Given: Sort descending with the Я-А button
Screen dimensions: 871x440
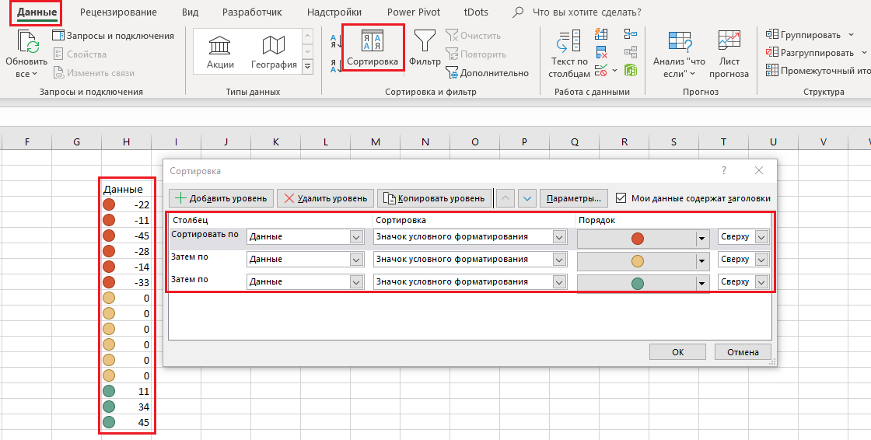Looking at the screenshot, I should tap(336, 65).
